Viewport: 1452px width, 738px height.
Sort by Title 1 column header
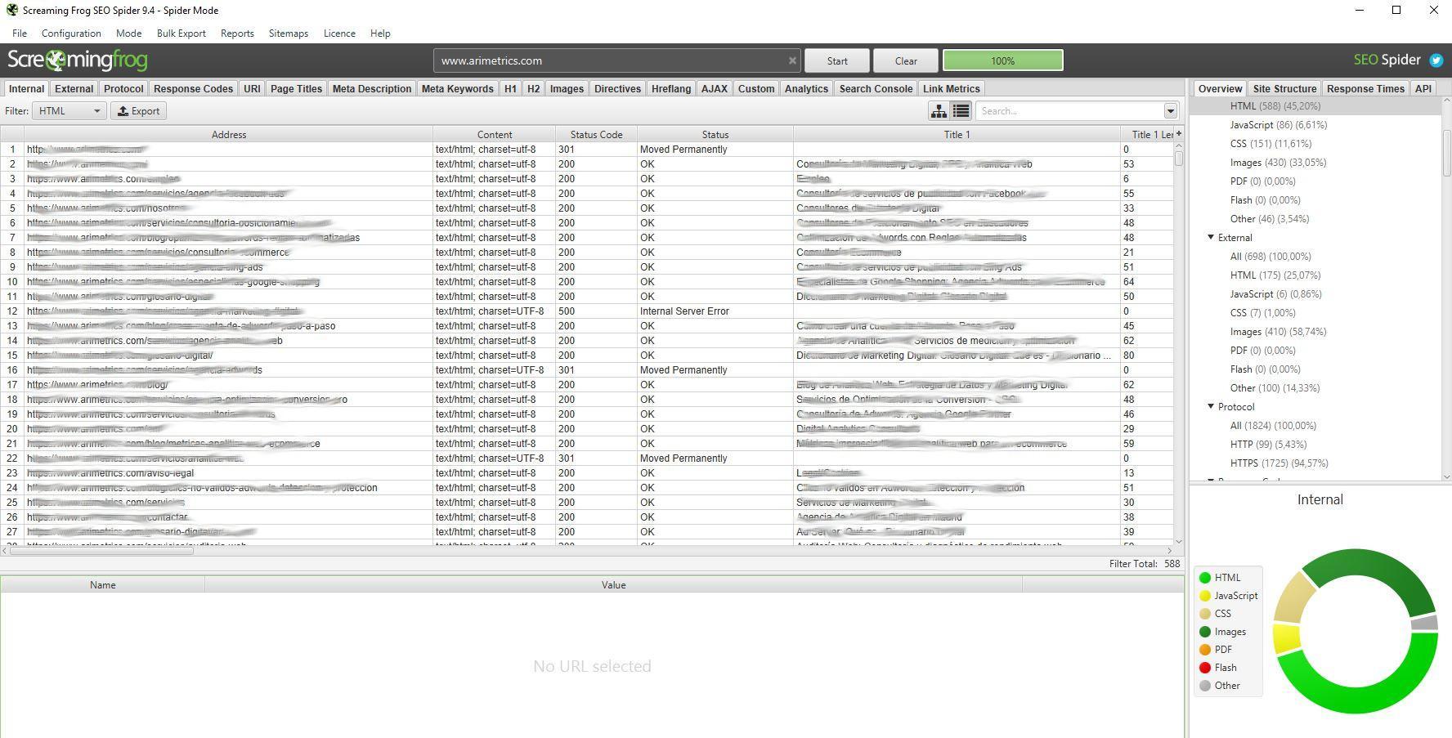click(957, 135)
